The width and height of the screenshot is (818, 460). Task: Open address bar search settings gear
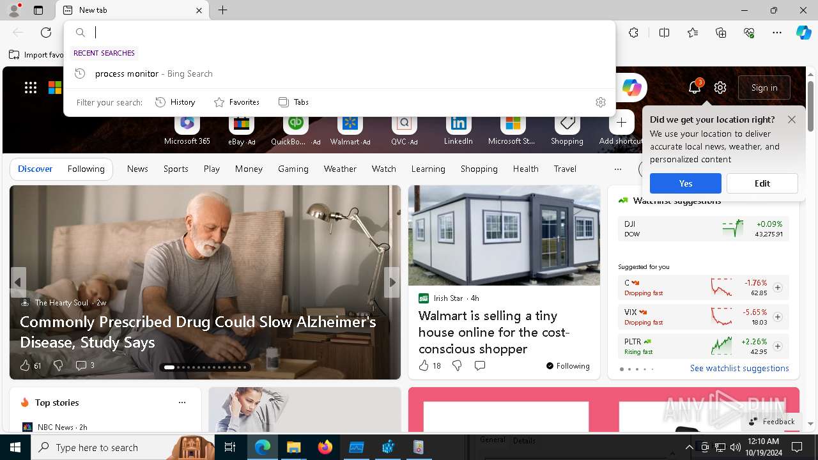600,102
